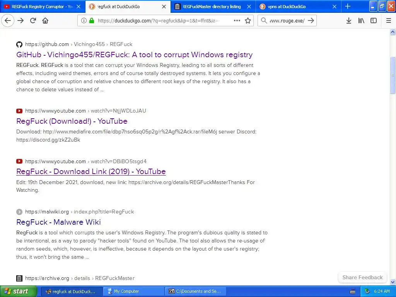The image size is (396, 297).
Task: Click snippet text 'Edit: 19th December 2021'
Action: point(47,182)
